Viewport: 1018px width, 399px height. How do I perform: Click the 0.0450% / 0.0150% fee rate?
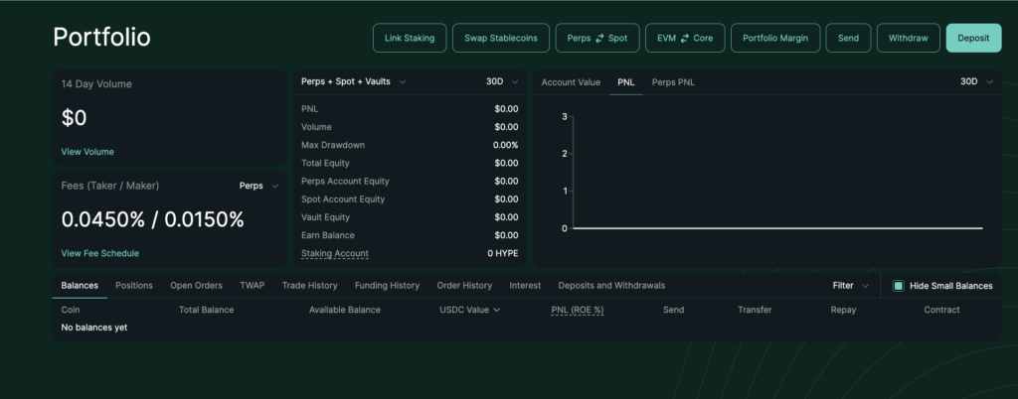tap(152, 220)
